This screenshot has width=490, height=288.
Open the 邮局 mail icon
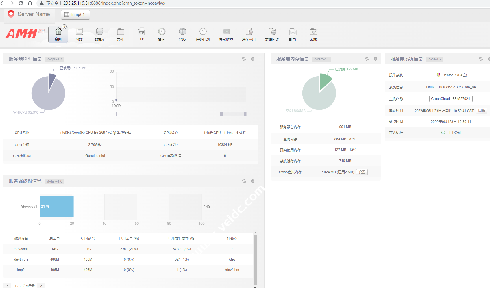point(293,34)
